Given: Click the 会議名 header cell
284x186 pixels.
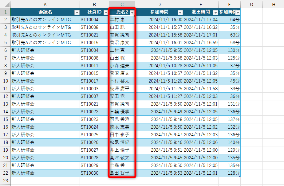Looking at the screenshot, I should click(x=45, y=12).
